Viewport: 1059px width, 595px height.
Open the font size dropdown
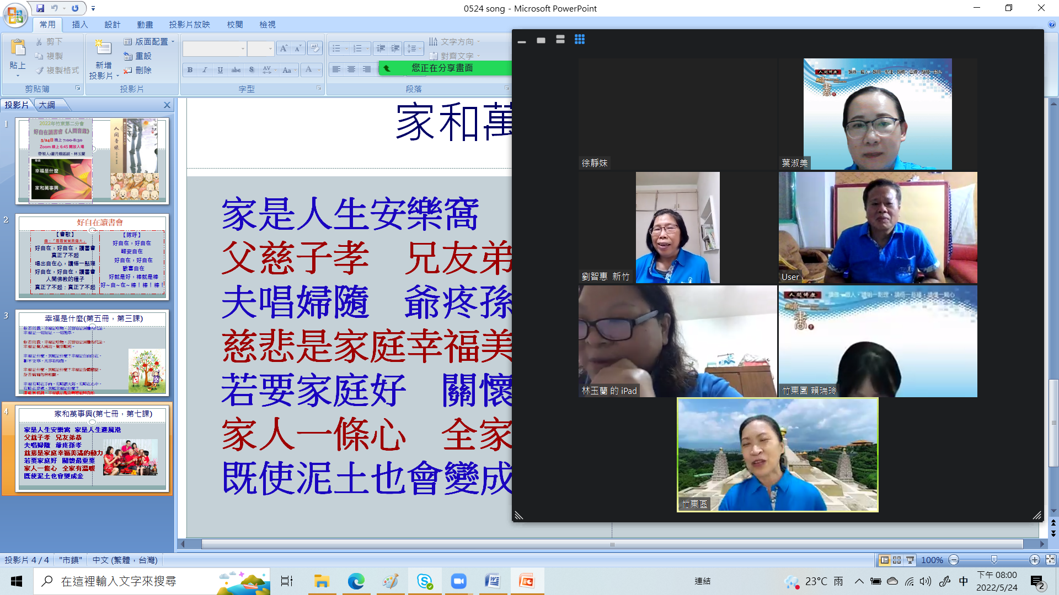point(270,48)
